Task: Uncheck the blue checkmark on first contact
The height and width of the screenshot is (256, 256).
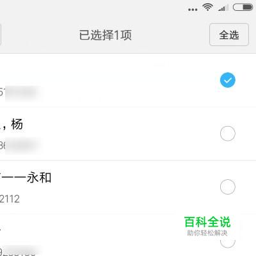Action: pos(228,80)
